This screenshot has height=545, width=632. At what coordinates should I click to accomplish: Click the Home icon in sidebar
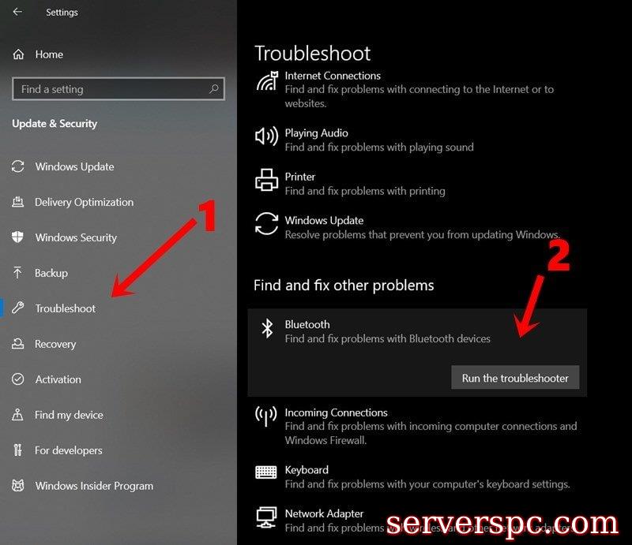click(18, 54)
